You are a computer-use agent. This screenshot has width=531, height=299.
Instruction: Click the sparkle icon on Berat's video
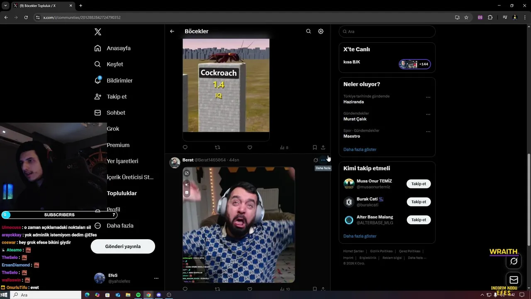point(187,184)
